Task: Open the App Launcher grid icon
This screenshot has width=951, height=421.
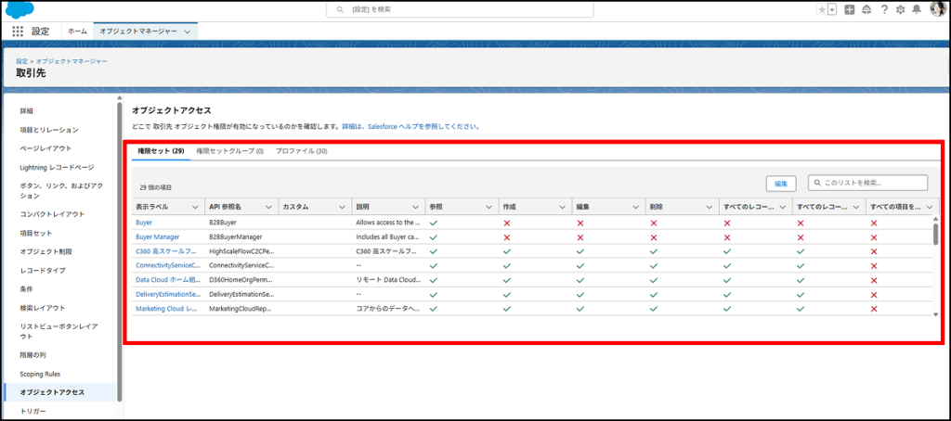Action: click(x=18, y=32)
